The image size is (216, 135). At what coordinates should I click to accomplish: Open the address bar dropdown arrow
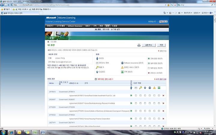(166, 5)
